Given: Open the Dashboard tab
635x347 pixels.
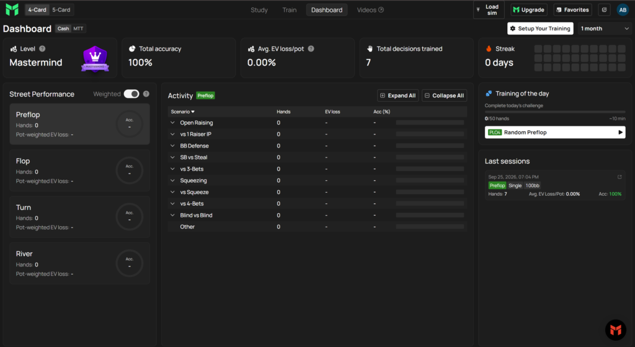Looking at the screenshot, I should pyautogui.click(x=326, y=10).
